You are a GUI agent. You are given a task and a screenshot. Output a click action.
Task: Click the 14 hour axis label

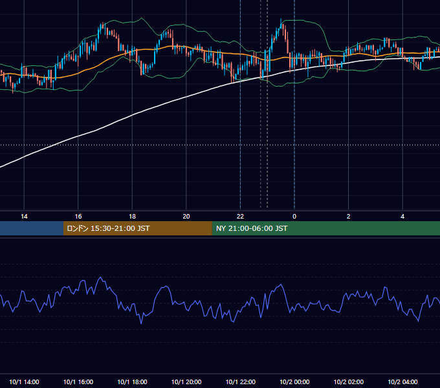click(x=24, y=217)
